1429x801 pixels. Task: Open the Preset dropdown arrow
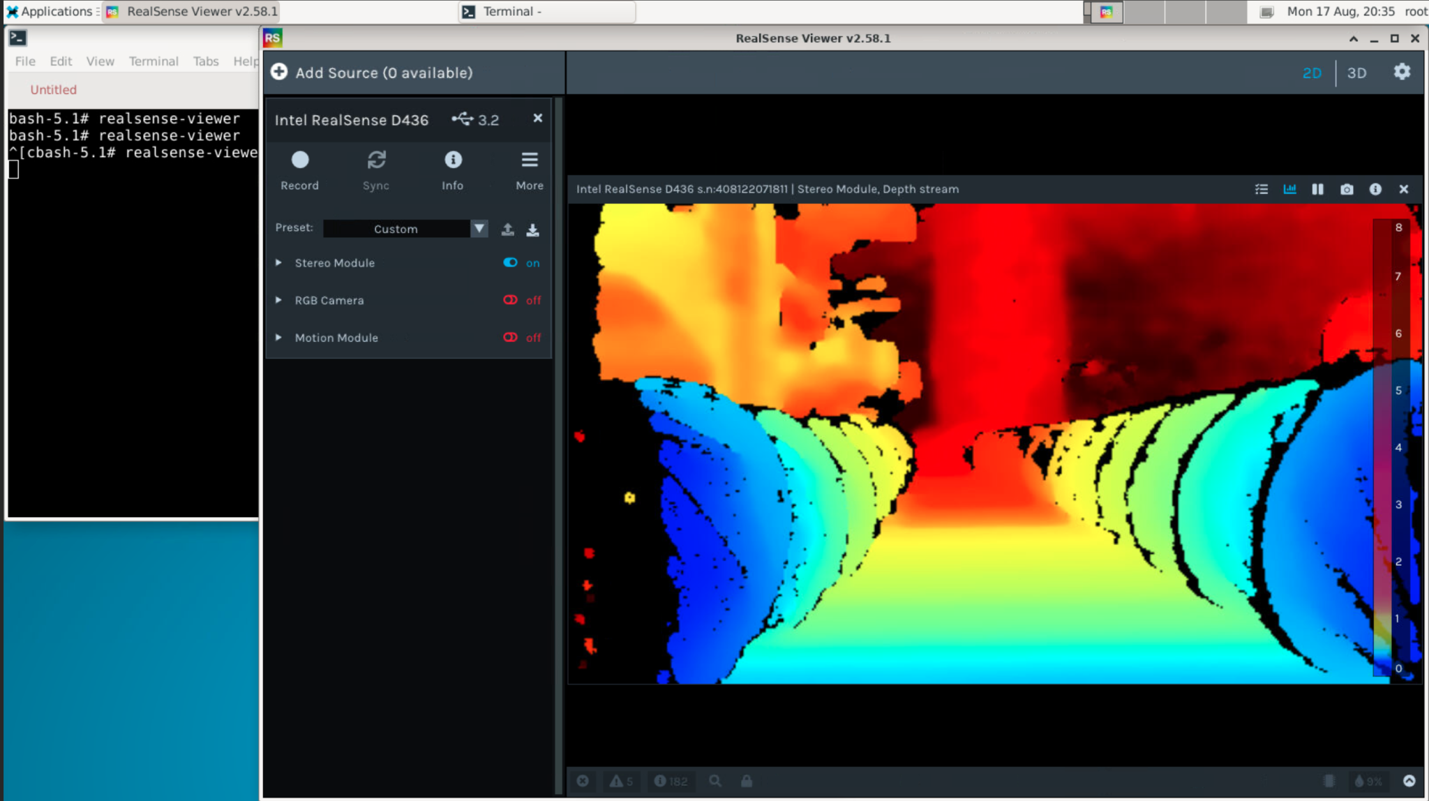click(479, 229)
